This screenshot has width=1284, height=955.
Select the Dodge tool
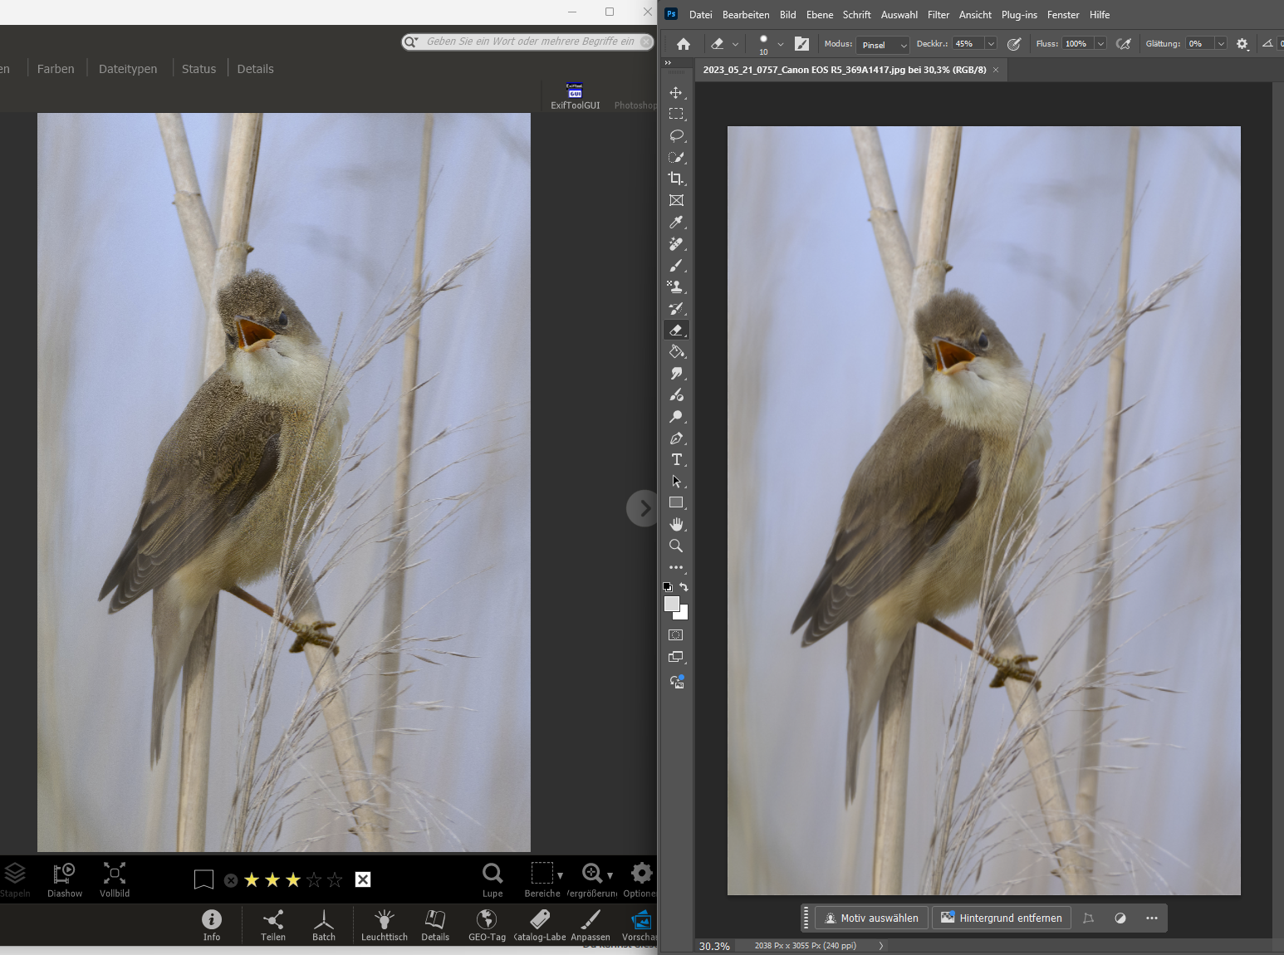[676, 416]
